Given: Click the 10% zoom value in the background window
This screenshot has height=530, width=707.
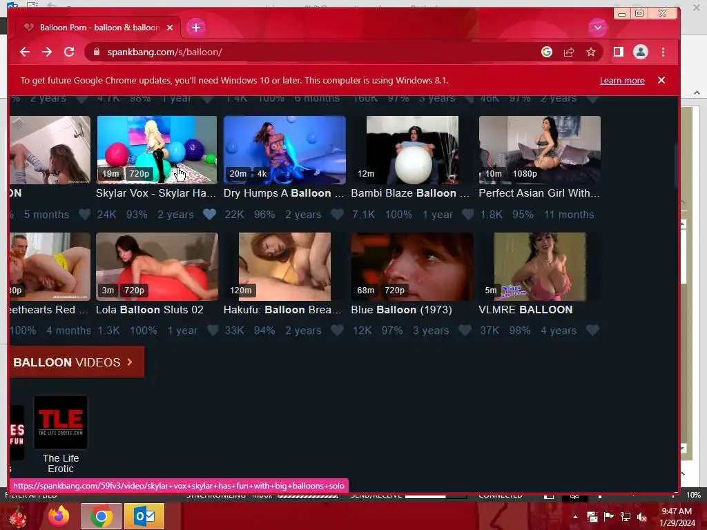Looking at the screenshot, I should click(693, 495).
